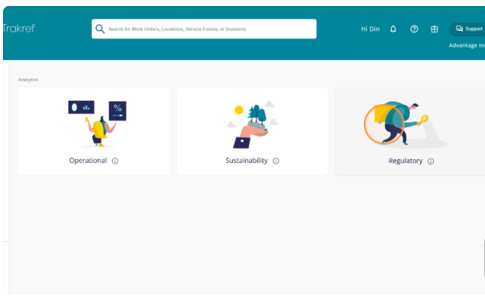485x296 pixels.
Task: Open the Regulatory analytics card illustration
Action: [x=406, y=125]
